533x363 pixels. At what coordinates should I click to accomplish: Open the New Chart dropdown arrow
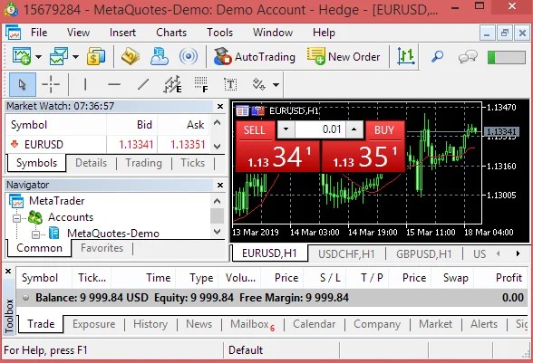[x=39, y=57]
